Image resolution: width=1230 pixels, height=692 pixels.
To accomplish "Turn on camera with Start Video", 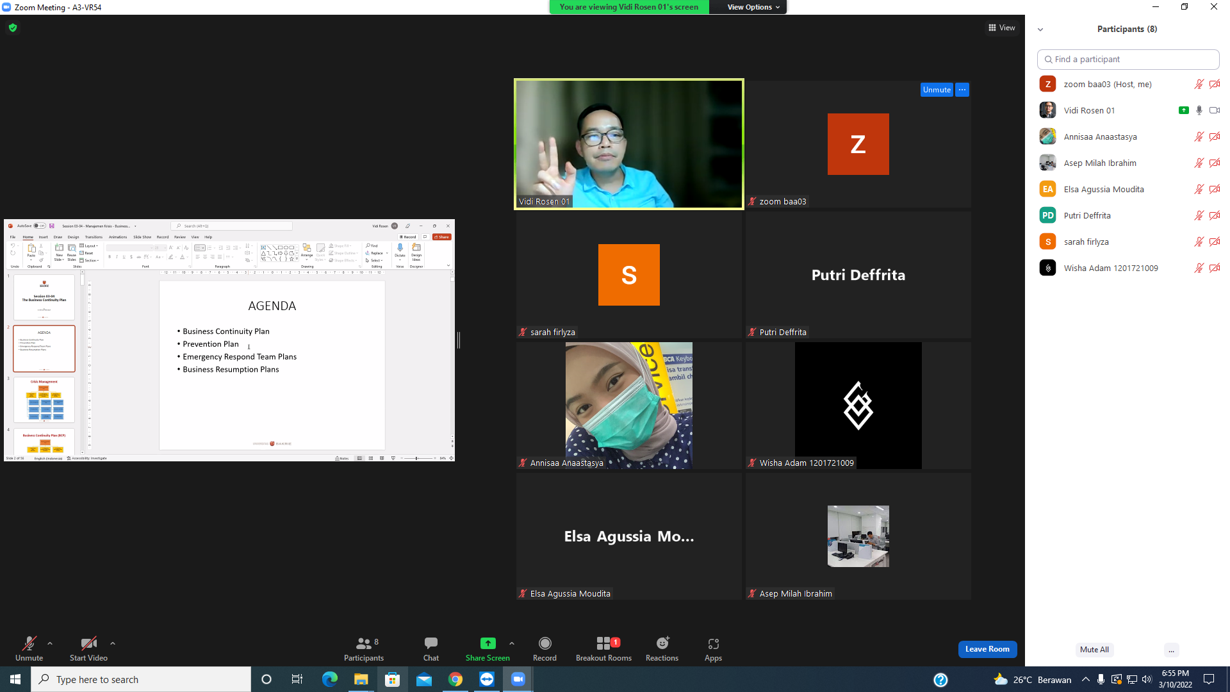I will coord(88,648).
